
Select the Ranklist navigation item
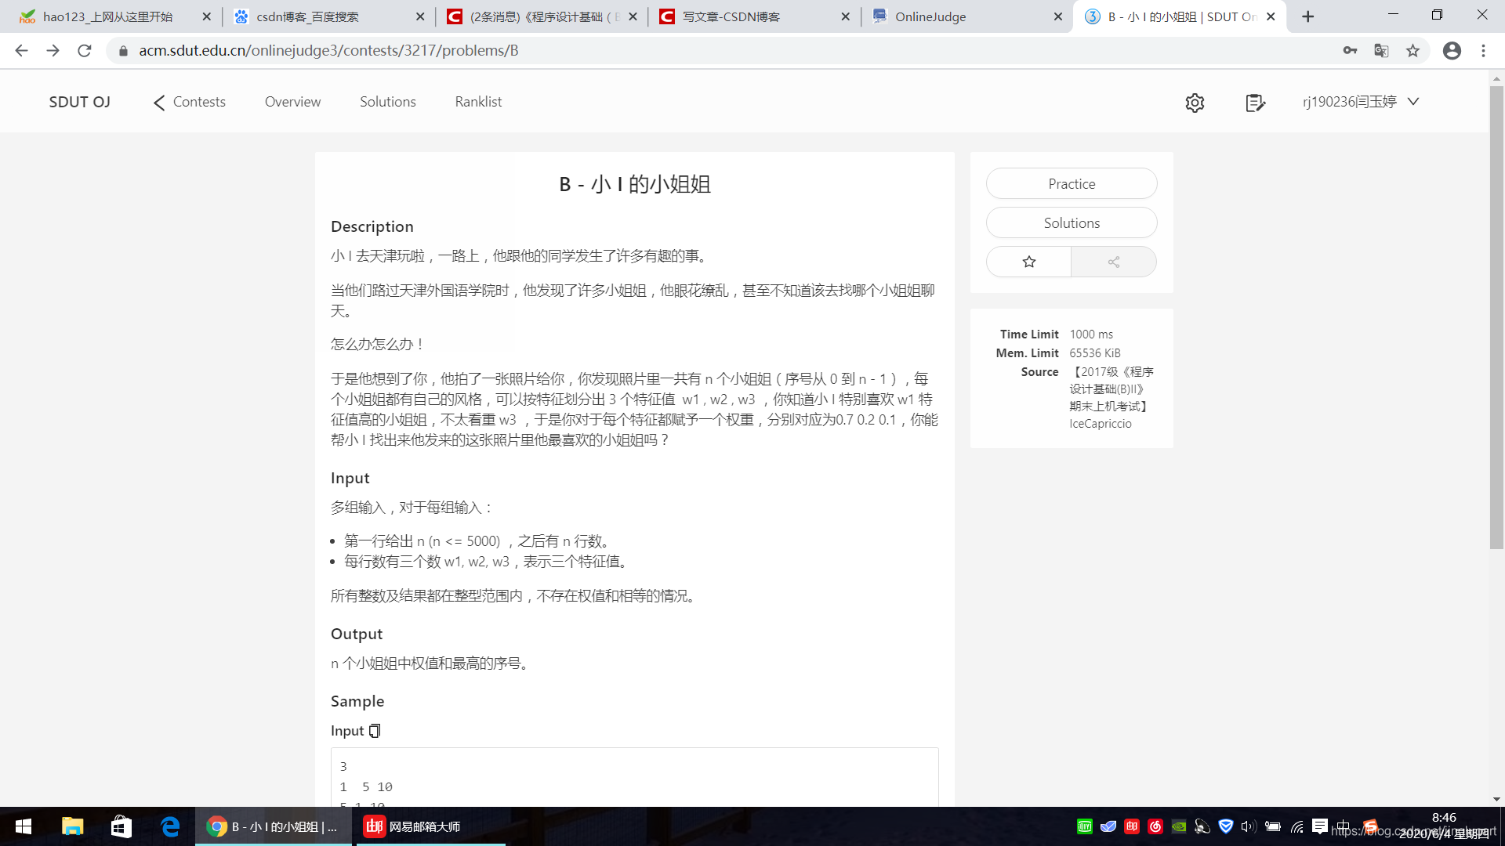click(x=477, y=102)
